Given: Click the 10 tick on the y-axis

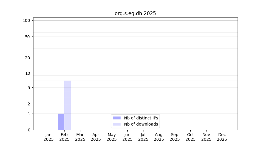Looking at the screenshot, I should pos(28,73).
